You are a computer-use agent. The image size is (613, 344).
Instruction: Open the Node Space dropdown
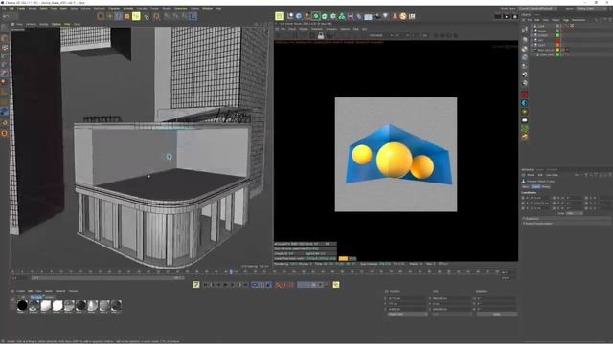coord(538,9)
